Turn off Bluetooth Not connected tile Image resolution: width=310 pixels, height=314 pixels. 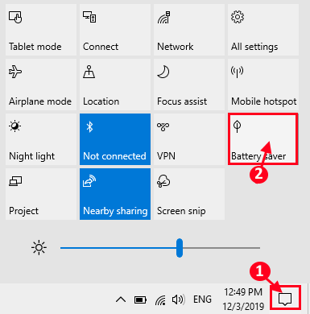tap(115, 139)
